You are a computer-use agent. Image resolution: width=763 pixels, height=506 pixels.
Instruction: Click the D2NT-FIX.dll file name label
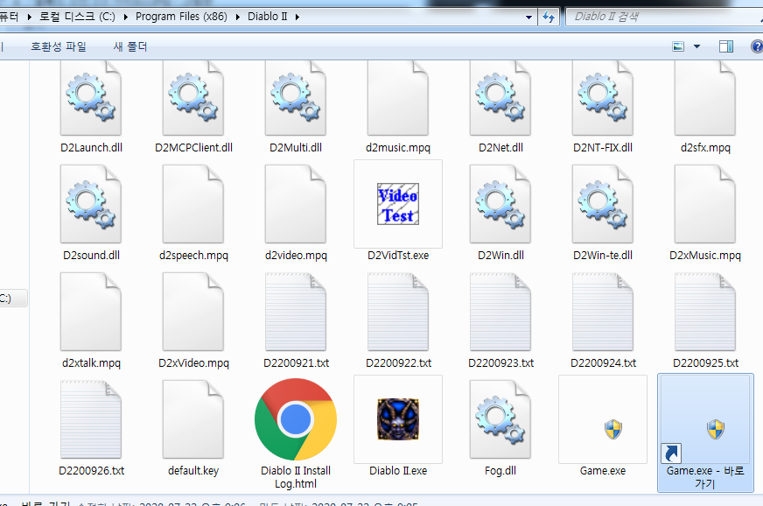click(x=602, y=148)
